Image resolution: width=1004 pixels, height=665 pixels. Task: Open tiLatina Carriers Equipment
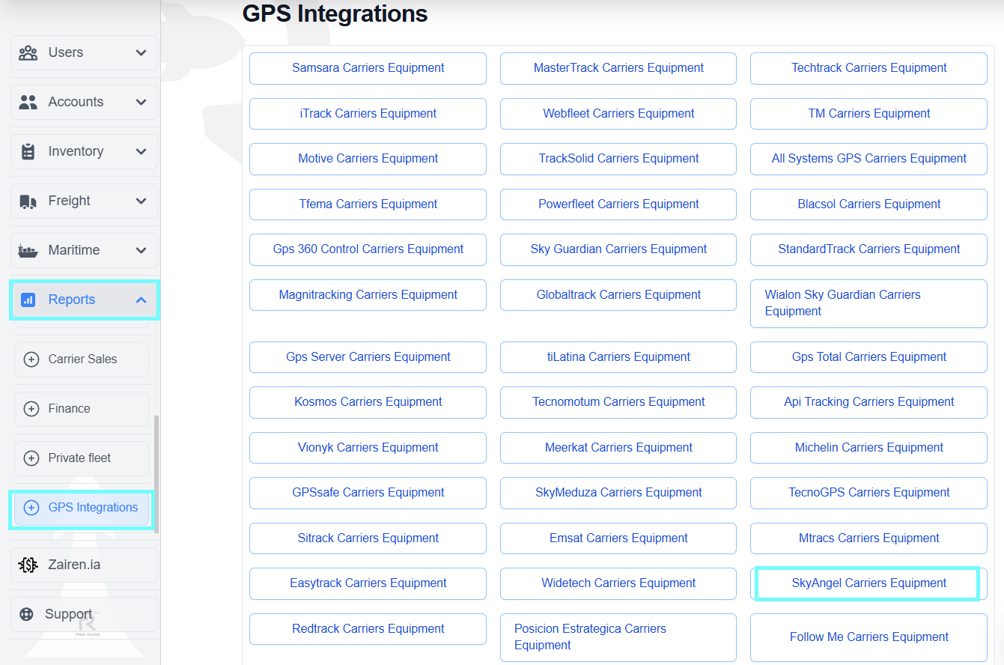(618, 357)
